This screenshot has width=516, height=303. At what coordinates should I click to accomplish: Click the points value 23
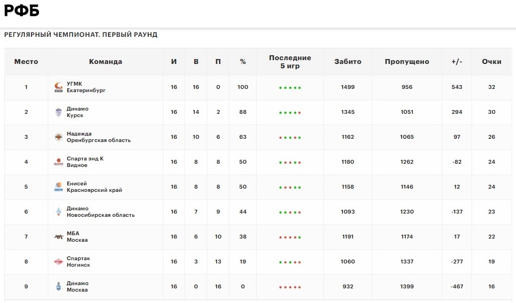pyautogui.click(x=492, y=212)
